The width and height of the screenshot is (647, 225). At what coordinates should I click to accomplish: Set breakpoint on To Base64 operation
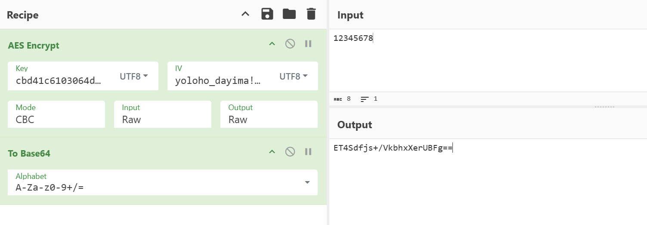coord(308,151)
